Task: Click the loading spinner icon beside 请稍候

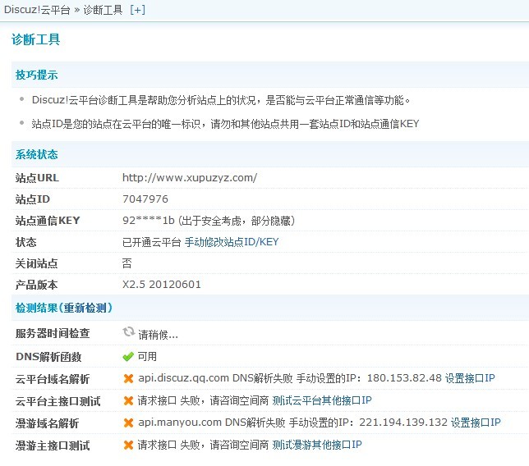Action: tap(128, 332)
